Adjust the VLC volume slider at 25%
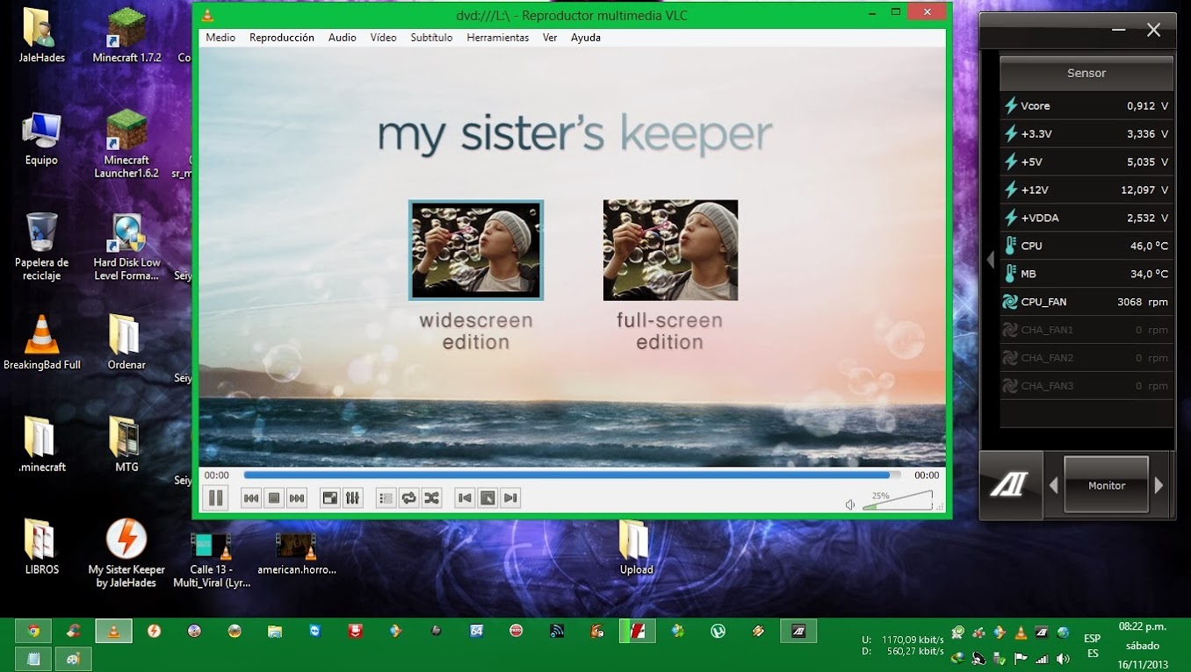This screenshot has width=1191, height=672. click(x=897, y=501)
